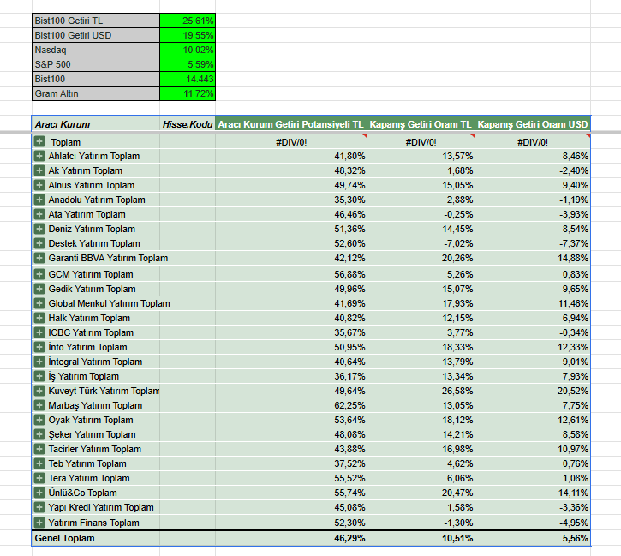The height and width of the screenshot is (556, 621).
Task: Select Tera Yatırım potential value 55,52%
Action: pyautogui.click(x=291, y=478)
